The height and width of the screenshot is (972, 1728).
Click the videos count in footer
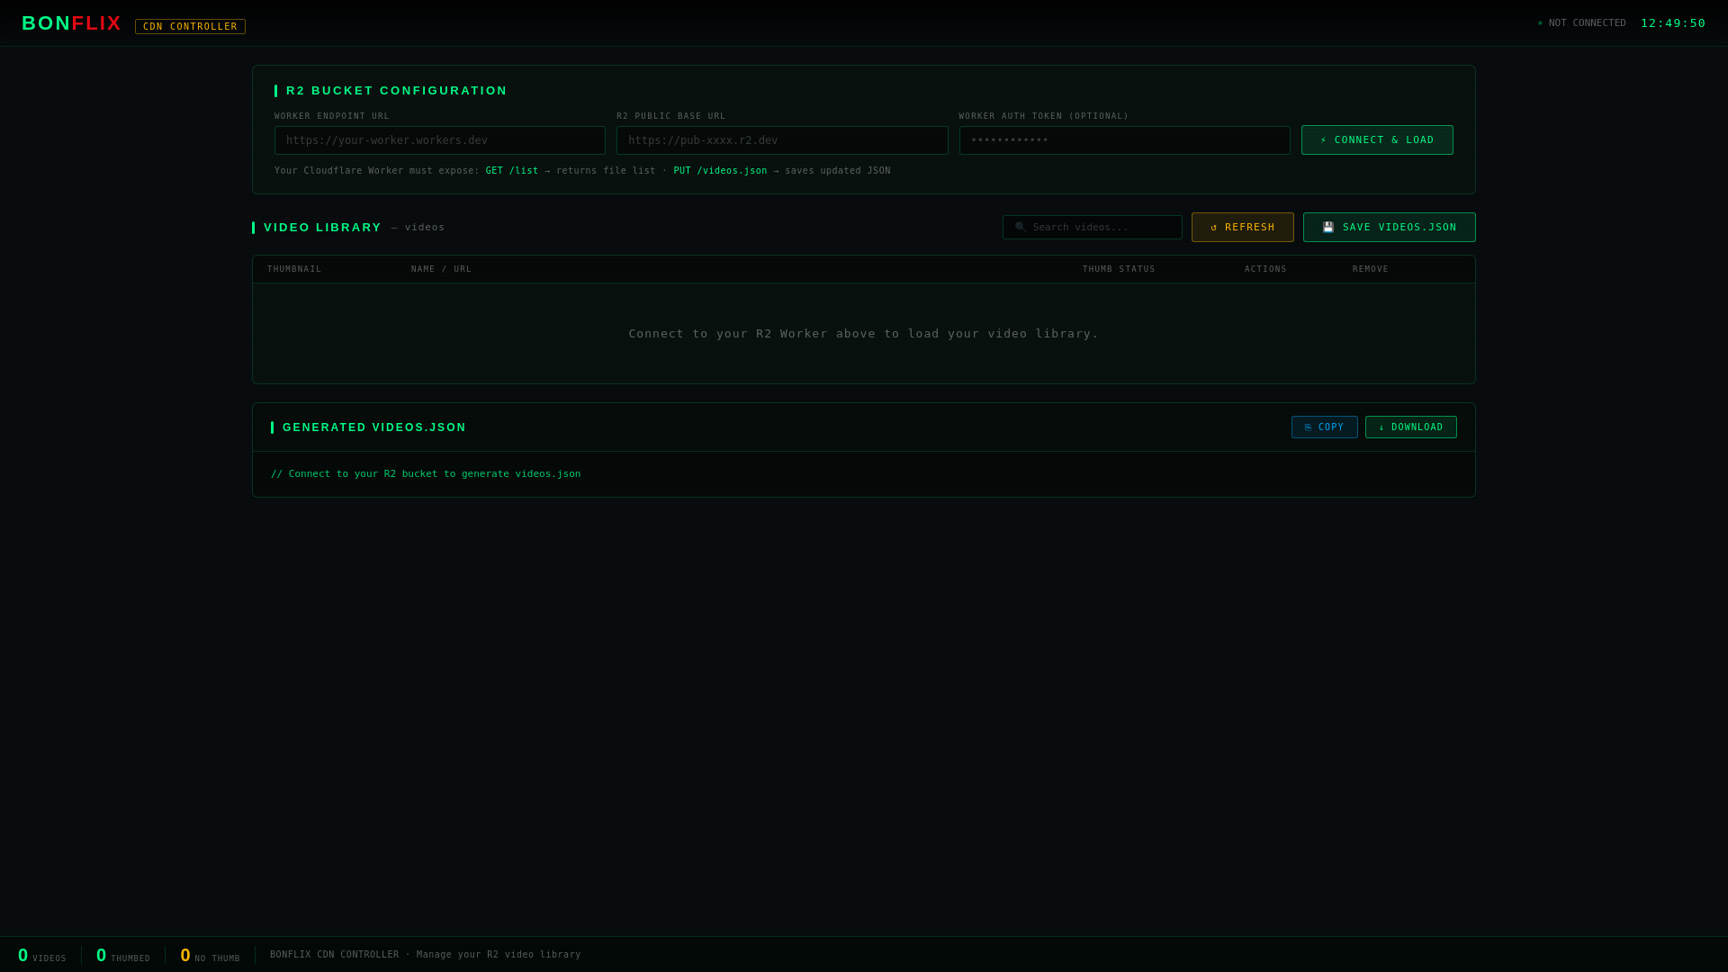tap(42, 956)
